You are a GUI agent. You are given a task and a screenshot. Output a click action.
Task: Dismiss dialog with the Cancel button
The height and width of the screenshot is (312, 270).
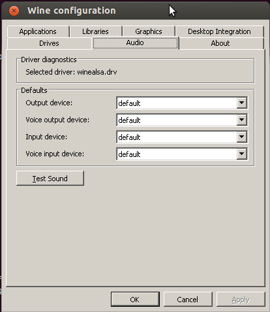pyautogui.click(x=188, y=300)
